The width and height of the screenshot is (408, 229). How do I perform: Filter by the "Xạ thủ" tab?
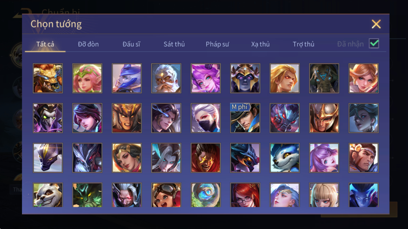260,44
